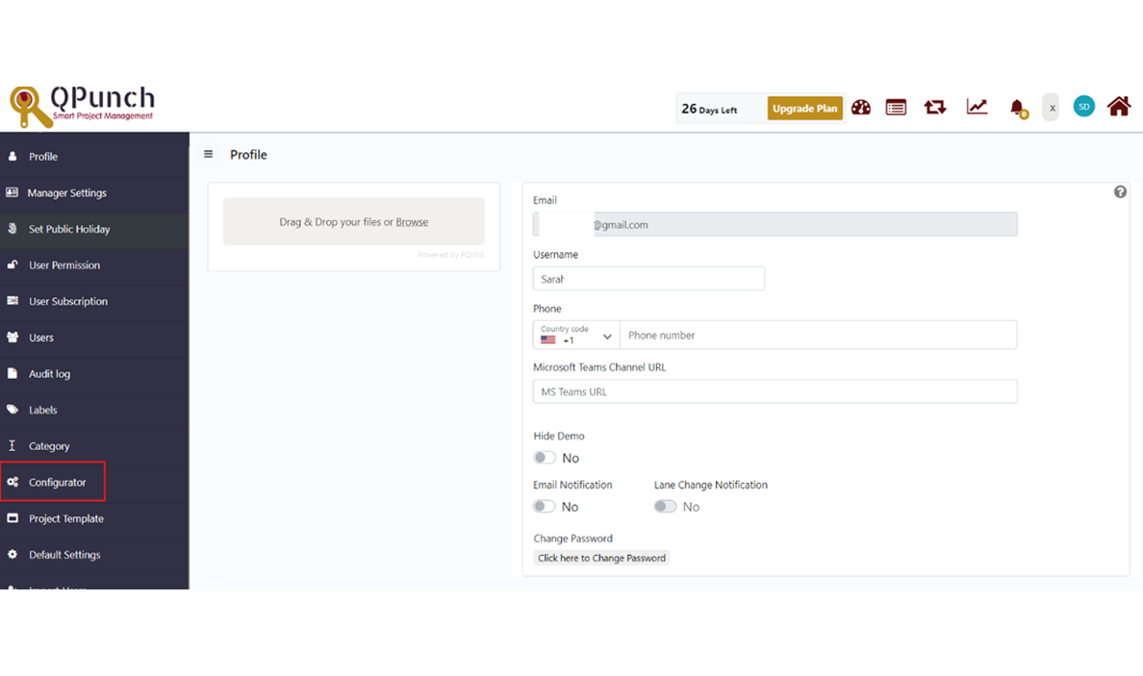The width and height of the screenshot is (1143, 676).
Task: Click the SD user avatar
Action: pyautogui.click(x=1084, y=107)
